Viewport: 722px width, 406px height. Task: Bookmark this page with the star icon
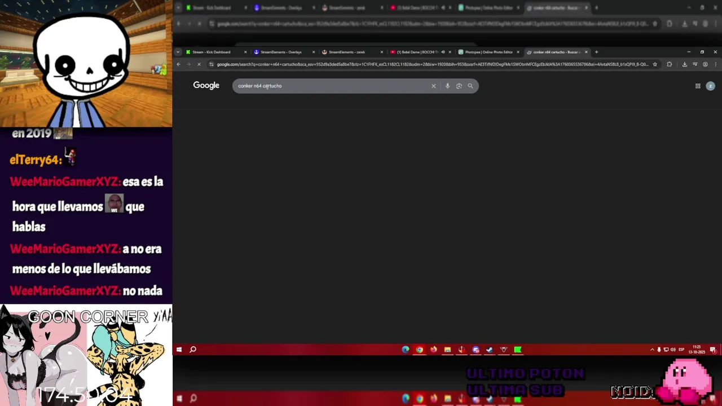pos(655,64)
